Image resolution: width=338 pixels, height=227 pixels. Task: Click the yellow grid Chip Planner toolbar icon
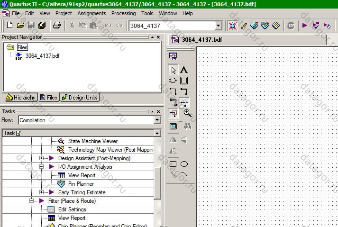(276, 26)
